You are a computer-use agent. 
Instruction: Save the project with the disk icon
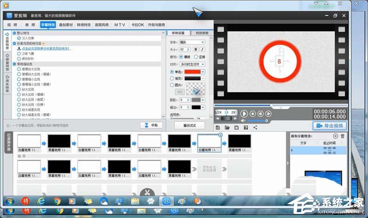pyautogui.click(x=236, y=127)
